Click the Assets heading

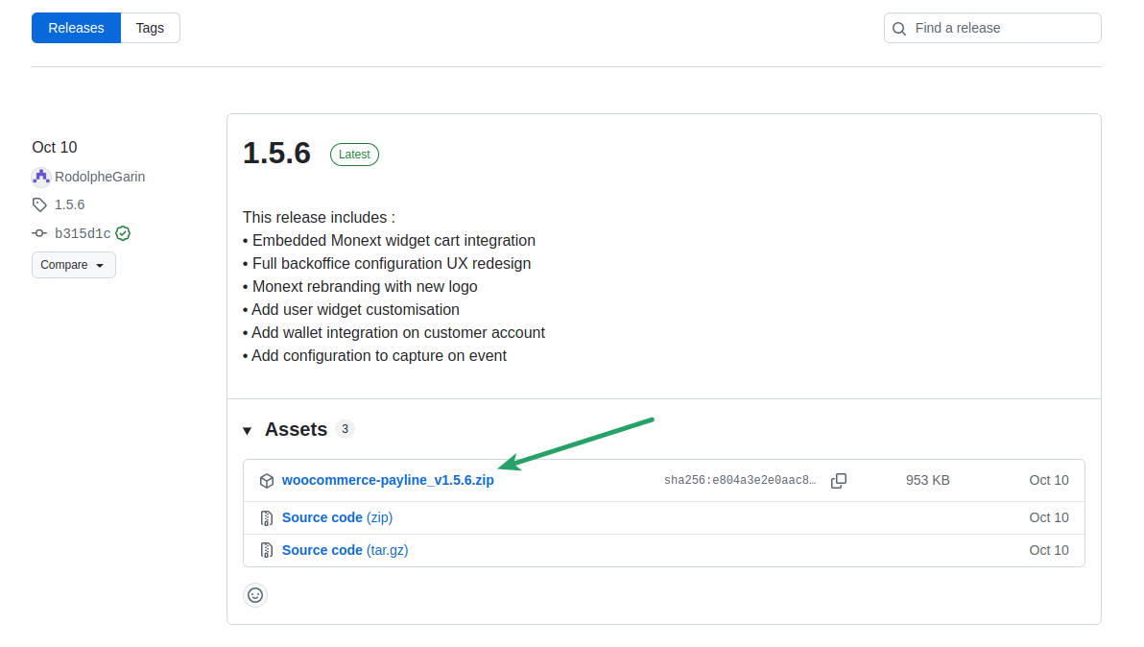[x=296, y=430]
